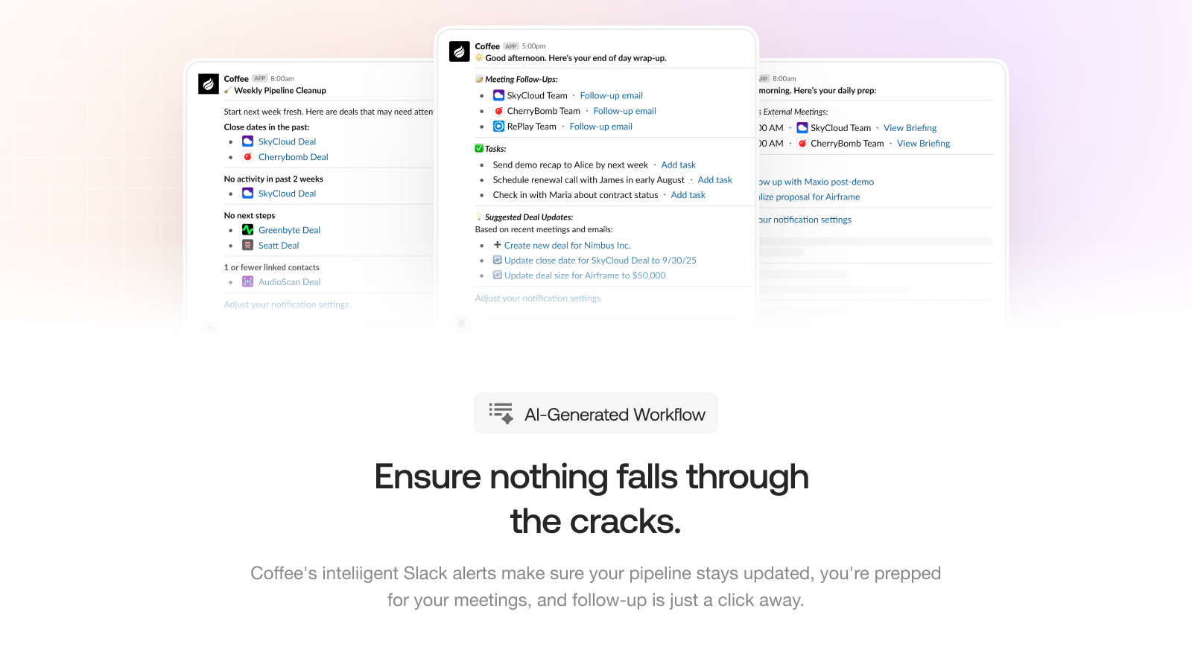Open the Cherrybomb Deal link

tap(293, 157)
